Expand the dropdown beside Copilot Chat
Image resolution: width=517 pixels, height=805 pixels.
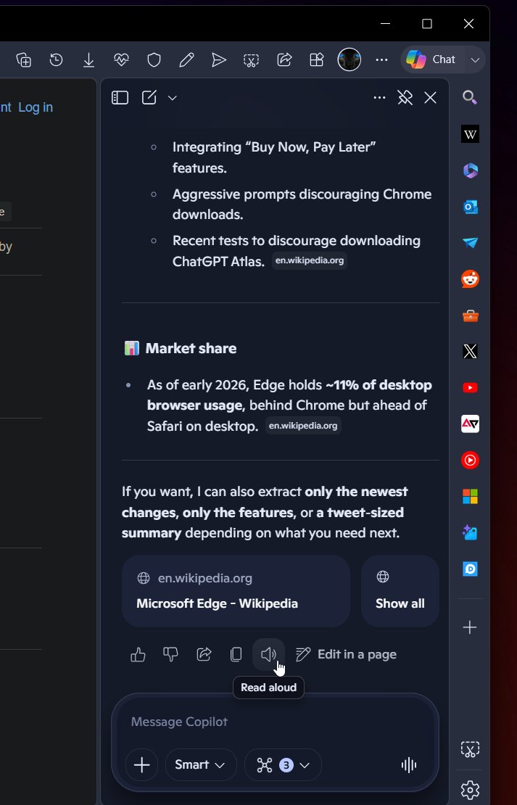pos(475,60)
